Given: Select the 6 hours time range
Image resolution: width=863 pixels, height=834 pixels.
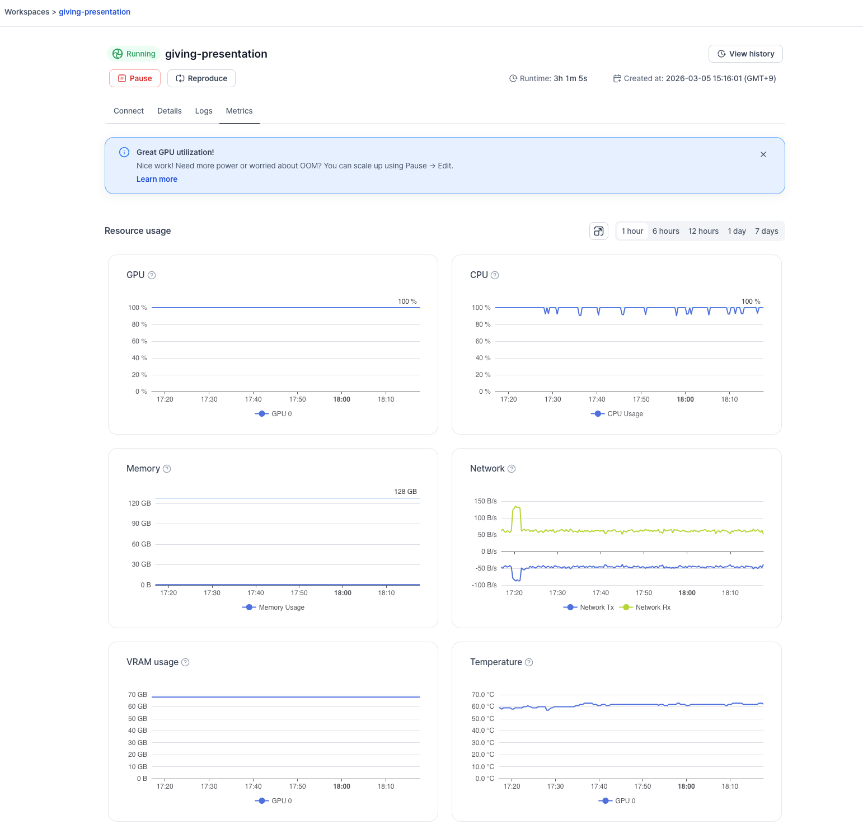Looking at the screenshot, I should [x=665, y=230].
